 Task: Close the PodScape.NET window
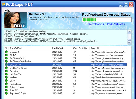(131, 4)
